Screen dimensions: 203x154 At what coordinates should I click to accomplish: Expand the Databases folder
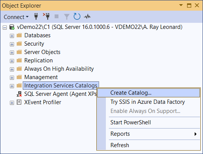point(12,36)
